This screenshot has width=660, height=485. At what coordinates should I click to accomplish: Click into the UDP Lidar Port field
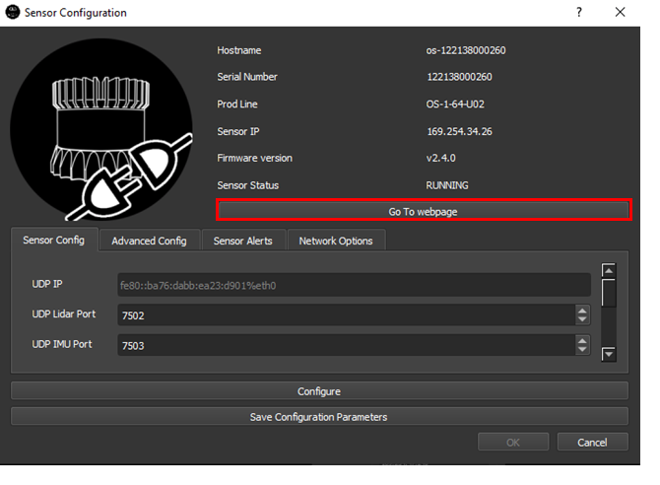point(345,315)
